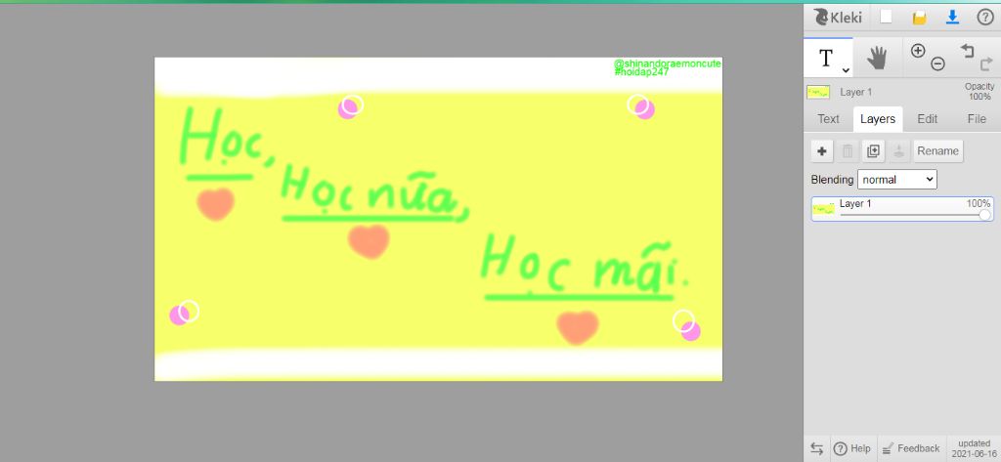This screenshot has width=1001, height=462.
Task: Expand the tool chooser arrow beside Text tool
Action: [x=846, y=70]
